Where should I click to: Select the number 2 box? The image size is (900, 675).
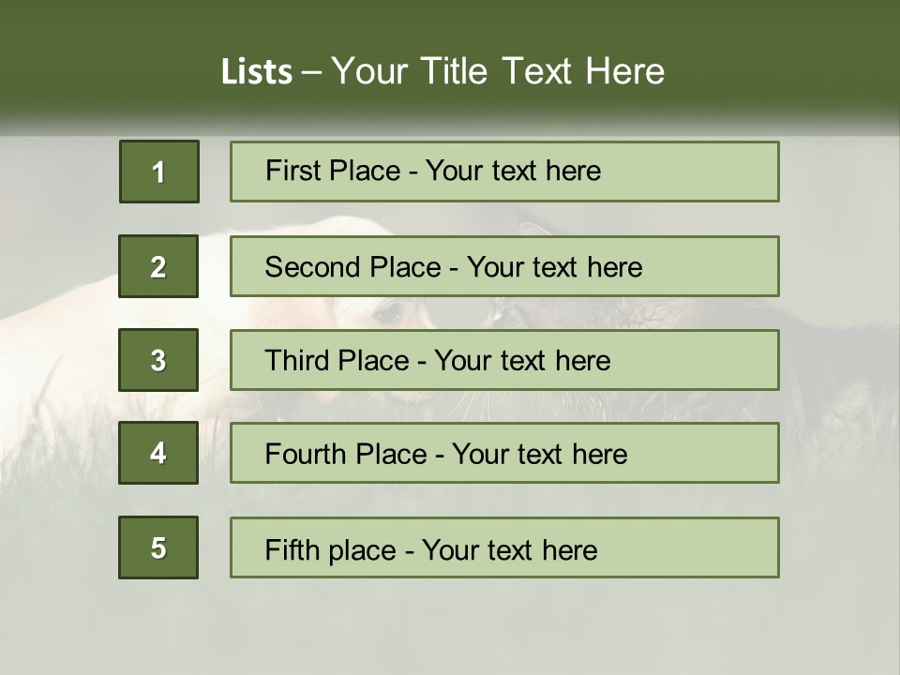pos(158,266)
